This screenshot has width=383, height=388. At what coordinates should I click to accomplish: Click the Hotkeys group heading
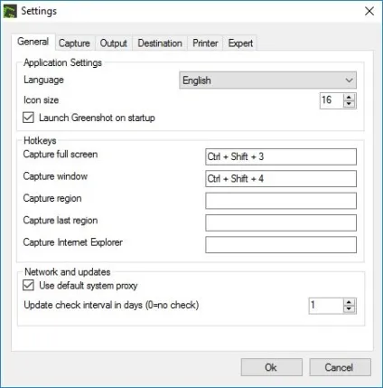tap(40, 140)
